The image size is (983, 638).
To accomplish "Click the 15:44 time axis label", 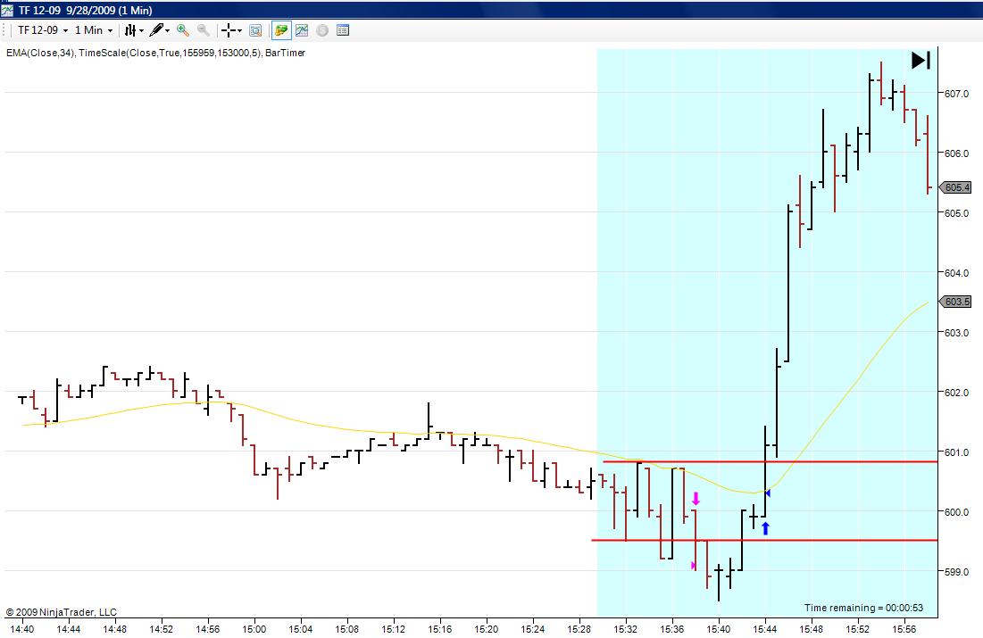I will (765, 628).
